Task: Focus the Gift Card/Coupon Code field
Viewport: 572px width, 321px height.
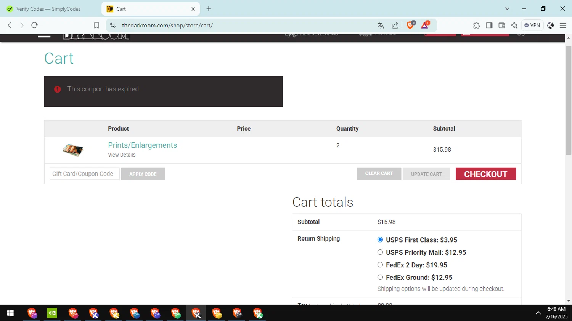Action: point(84,174)
